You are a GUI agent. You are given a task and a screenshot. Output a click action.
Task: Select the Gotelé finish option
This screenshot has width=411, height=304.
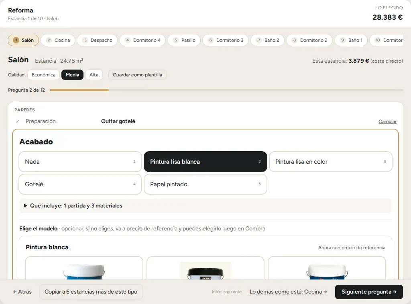click(x=80, y=184)
